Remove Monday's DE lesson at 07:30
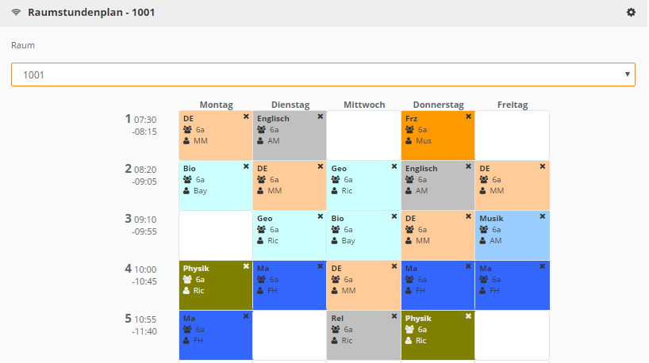The height and width of the screenshot is (363, 649). tap(246, 117)
